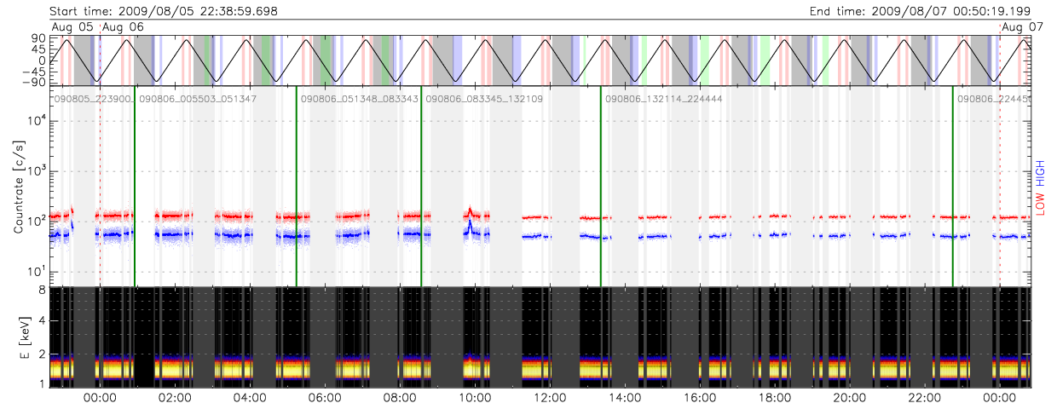Screen dimensions: 1057x409
Task: Select the Aug 07 date label
Action: click(x=1018, y=27)
